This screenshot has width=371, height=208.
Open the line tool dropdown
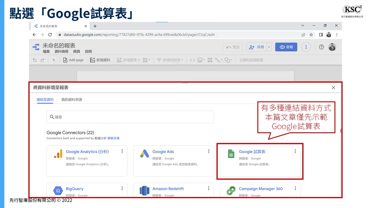pos(219,60)
